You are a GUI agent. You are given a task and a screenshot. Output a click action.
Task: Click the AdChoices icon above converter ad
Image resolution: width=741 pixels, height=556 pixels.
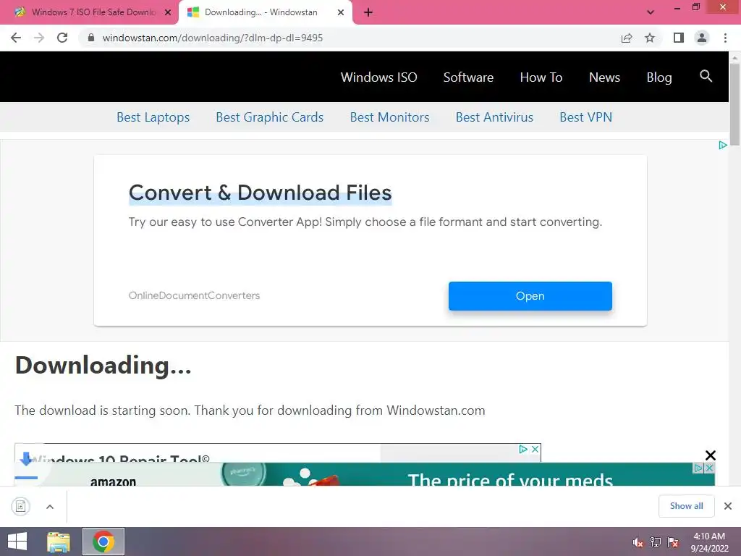pos(723,145)
